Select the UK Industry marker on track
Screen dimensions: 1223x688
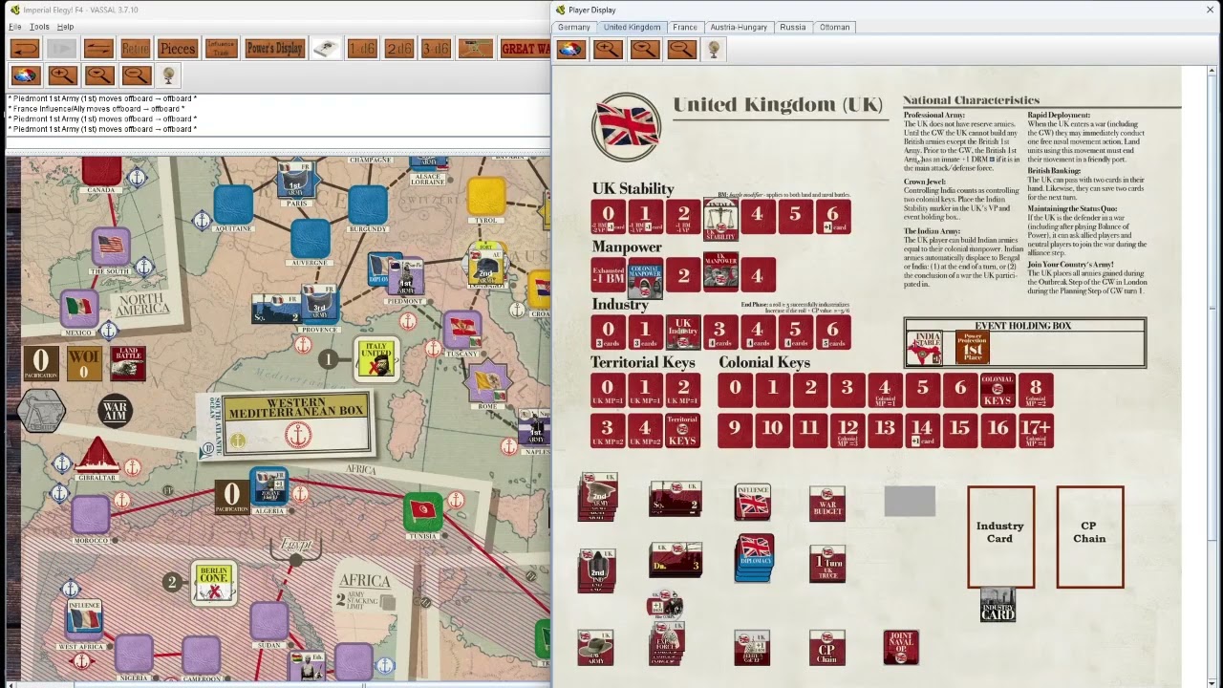682,332
